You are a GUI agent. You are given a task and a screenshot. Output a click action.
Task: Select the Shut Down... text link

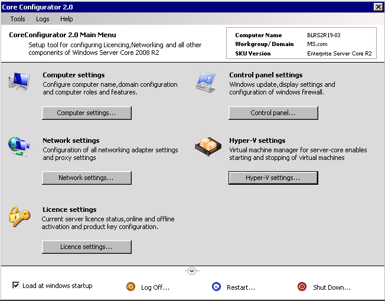pyautogui.click(x=332, y=287)
